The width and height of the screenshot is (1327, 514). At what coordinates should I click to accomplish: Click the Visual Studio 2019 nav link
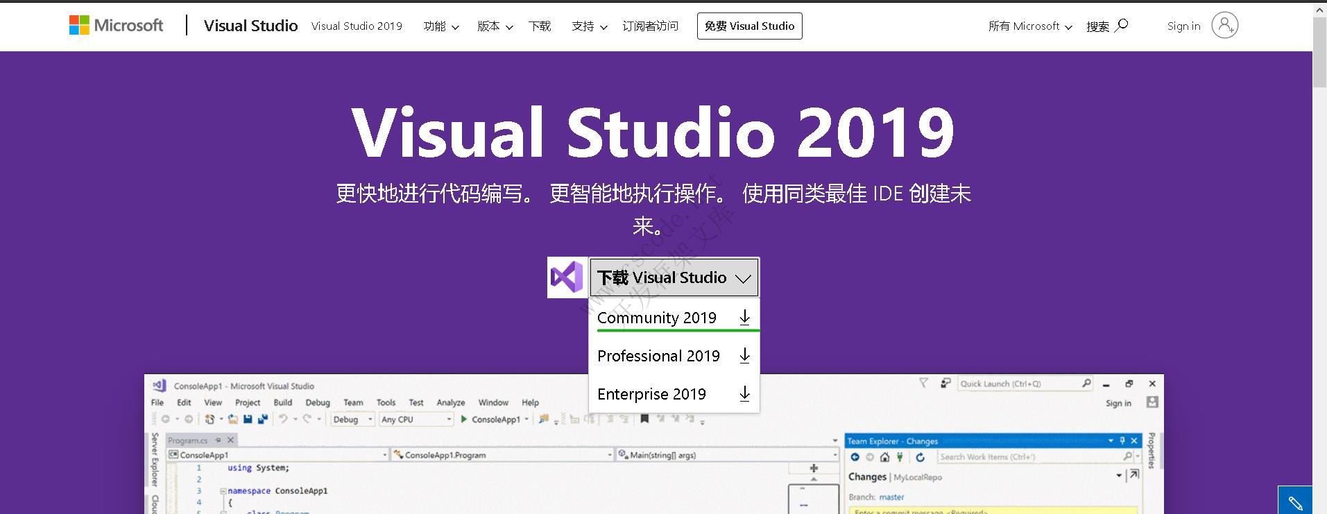pyautogui.click(x=357, y=26)
